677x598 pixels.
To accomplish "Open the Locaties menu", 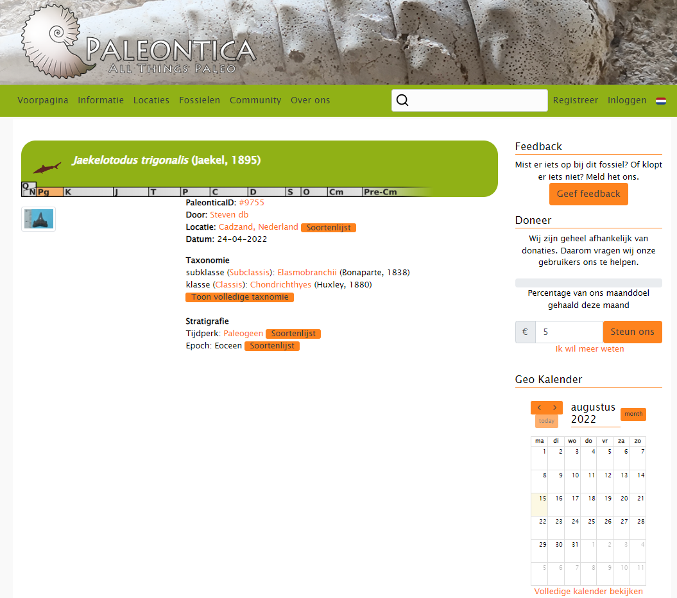I will 151,100.
